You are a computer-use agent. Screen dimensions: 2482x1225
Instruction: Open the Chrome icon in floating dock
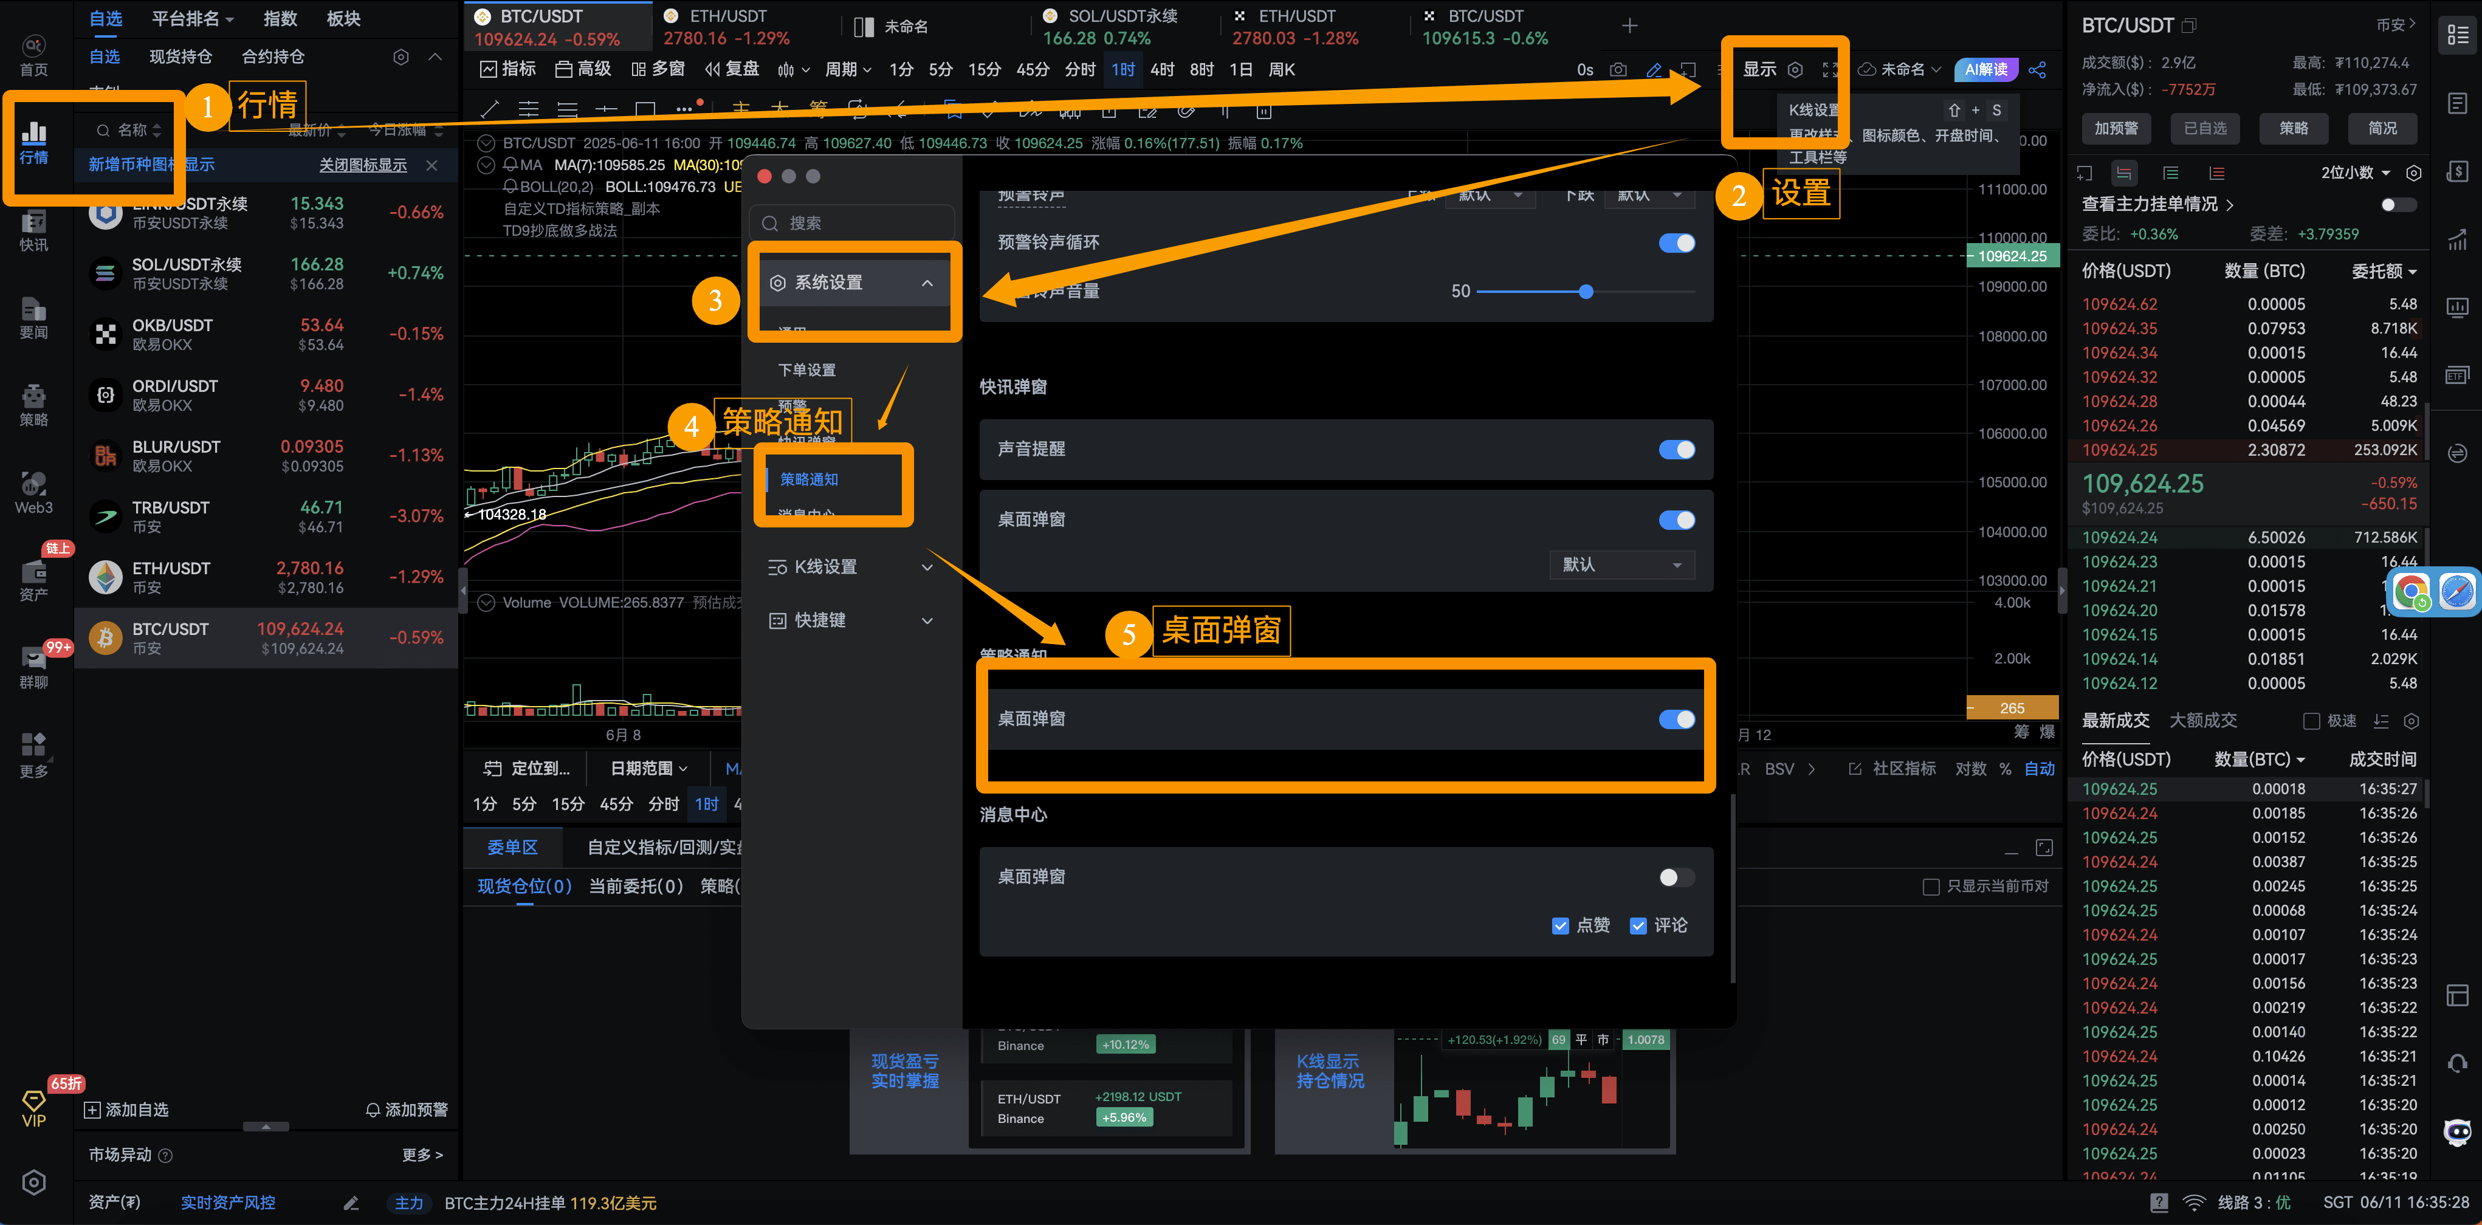(x=2412, y=591)
